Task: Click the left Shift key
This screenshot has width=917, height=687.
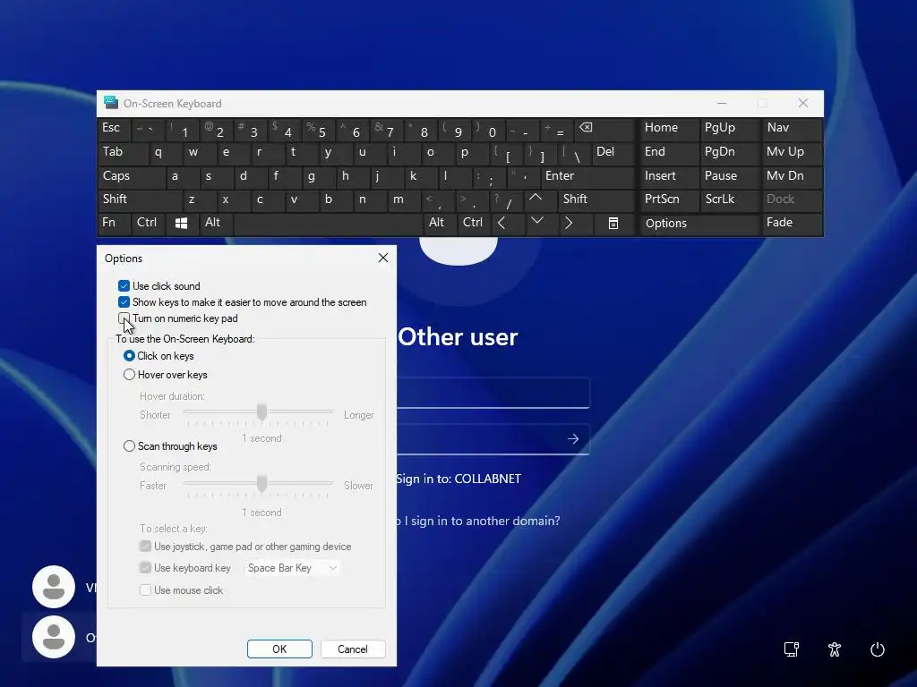Action: click(x=141, y=199)
